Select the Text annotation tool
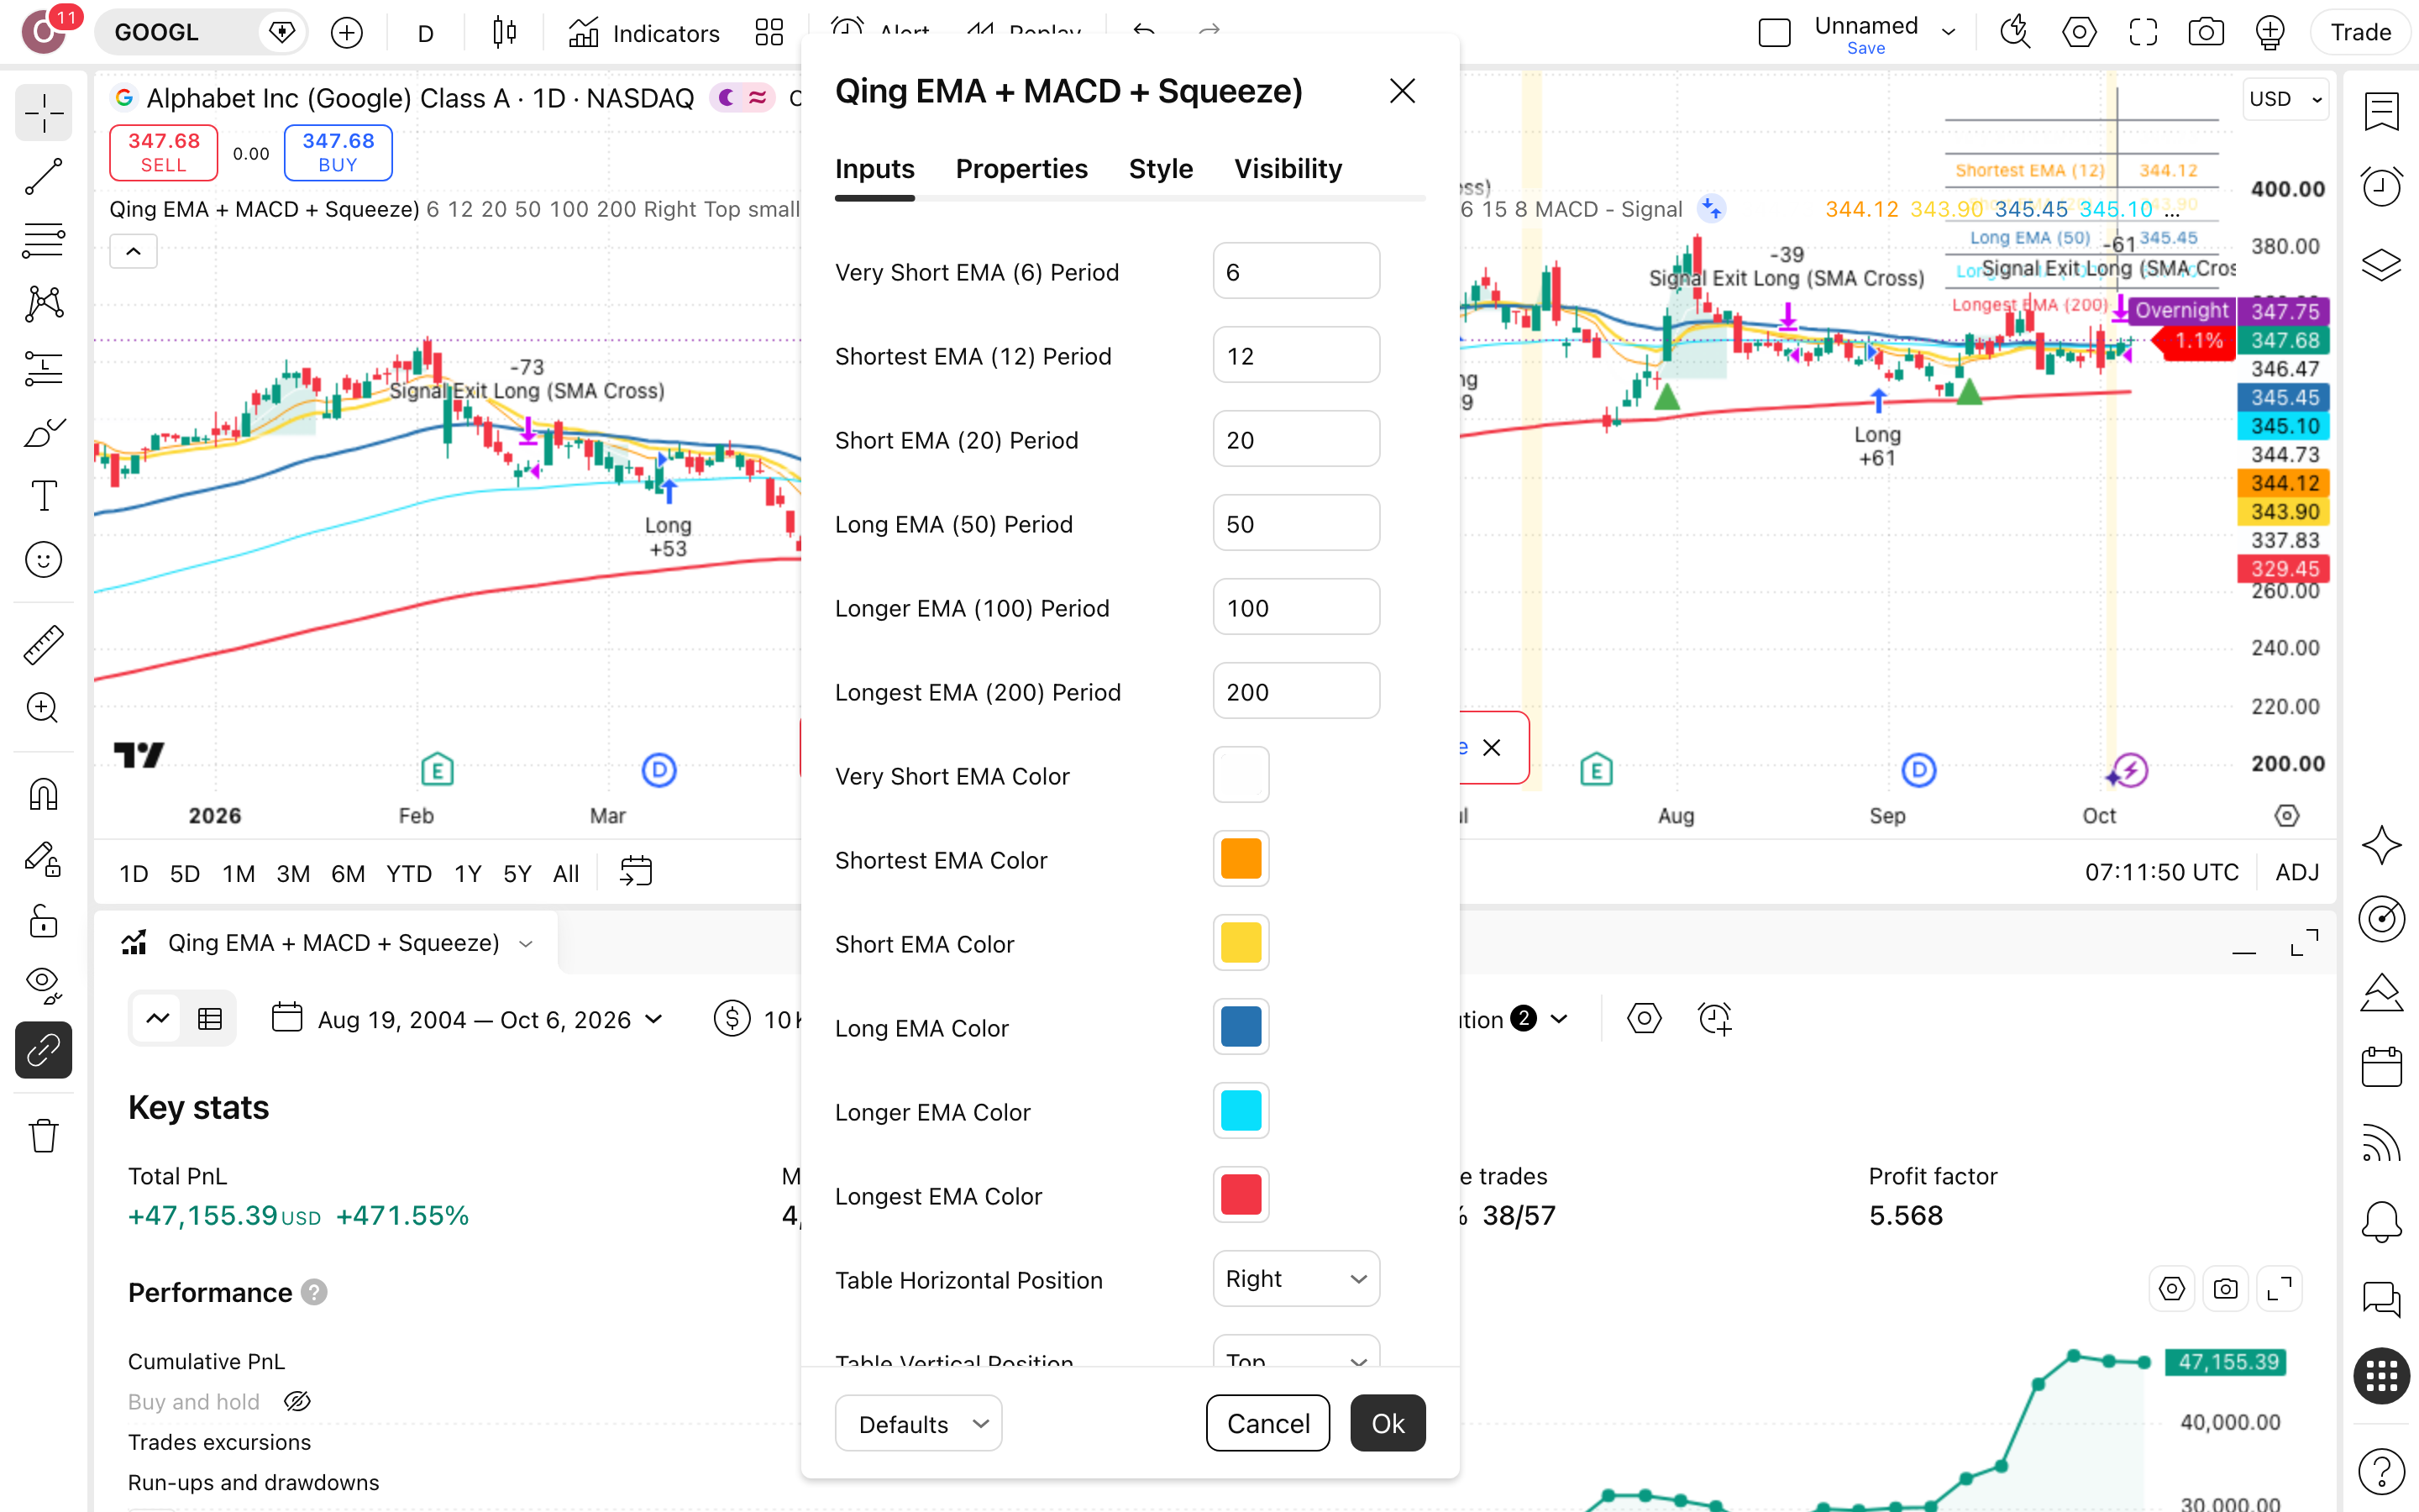 [x=43, y=496]
